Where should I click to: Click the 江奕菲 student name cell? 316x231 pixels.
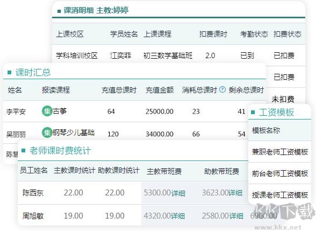120,55
